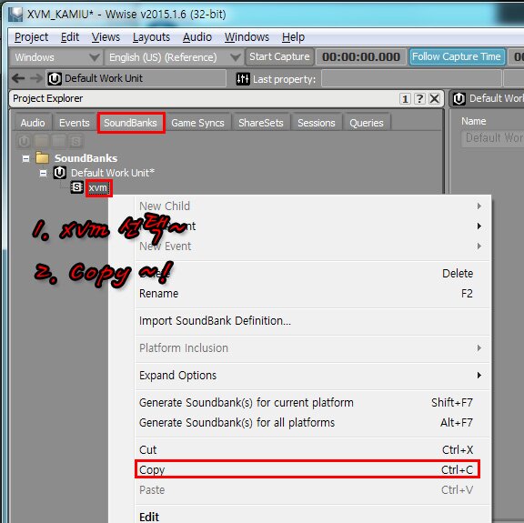The width and height of the screenshot is (524, 523).
Task: Select the SoundBanks folder row
Action: point(86,158)
